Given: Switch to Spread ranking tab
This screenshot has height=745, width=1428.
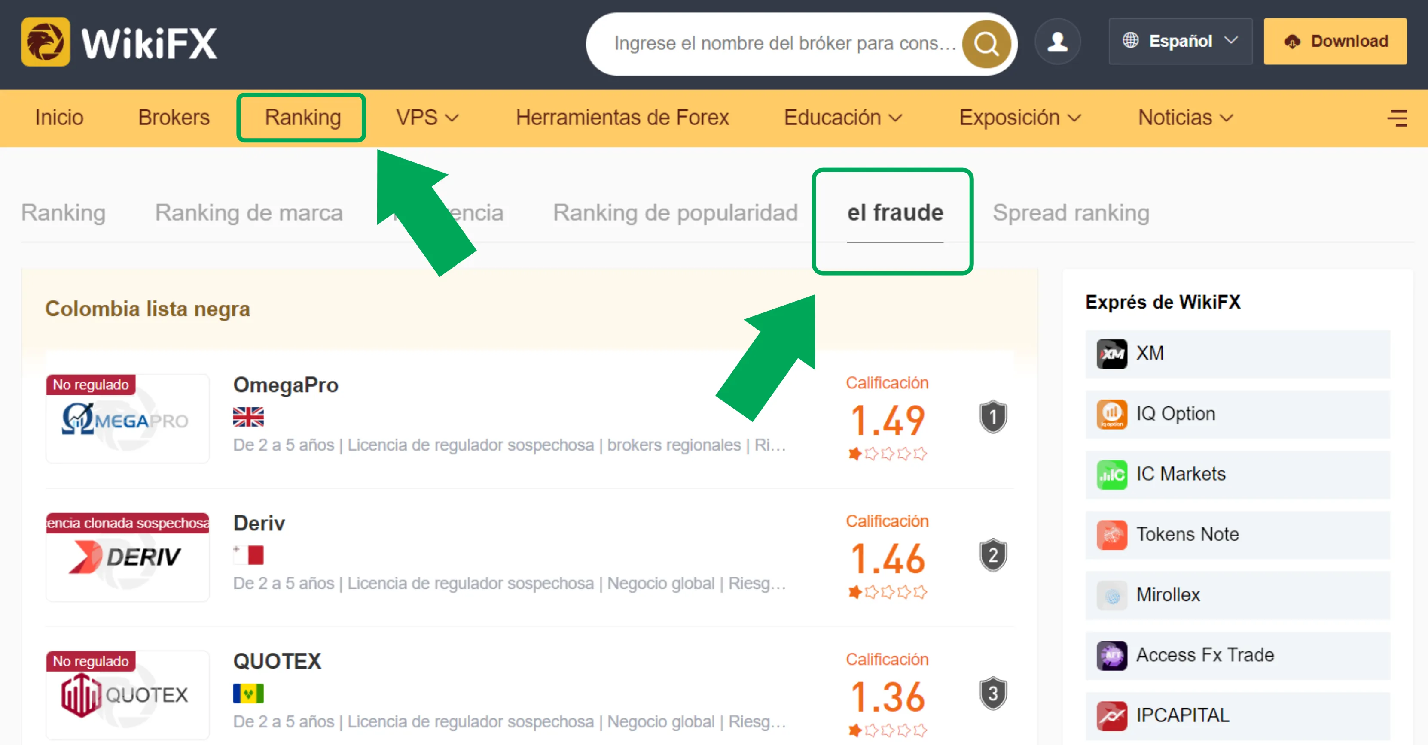Looking at the screenshot, I should pyautogui.click(x=1071, y=213).
